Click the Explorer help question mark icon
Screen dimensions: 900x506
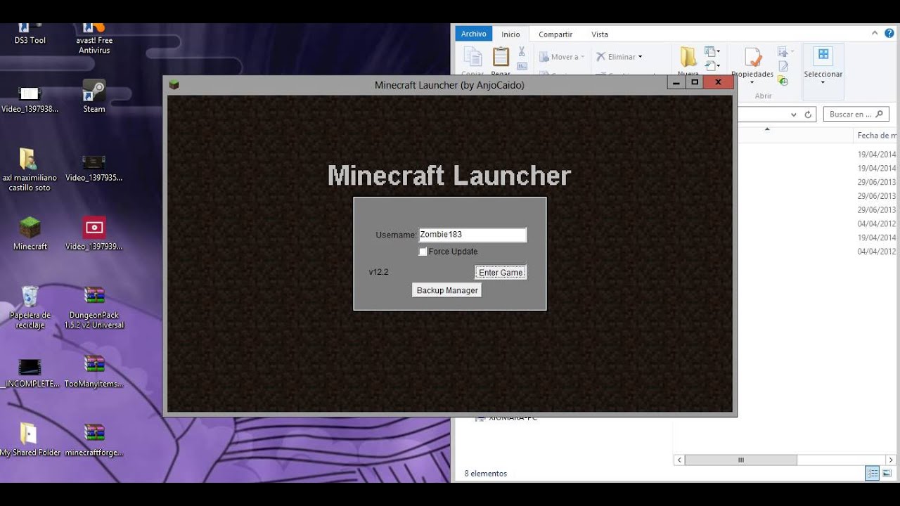[x=889, y=34]
